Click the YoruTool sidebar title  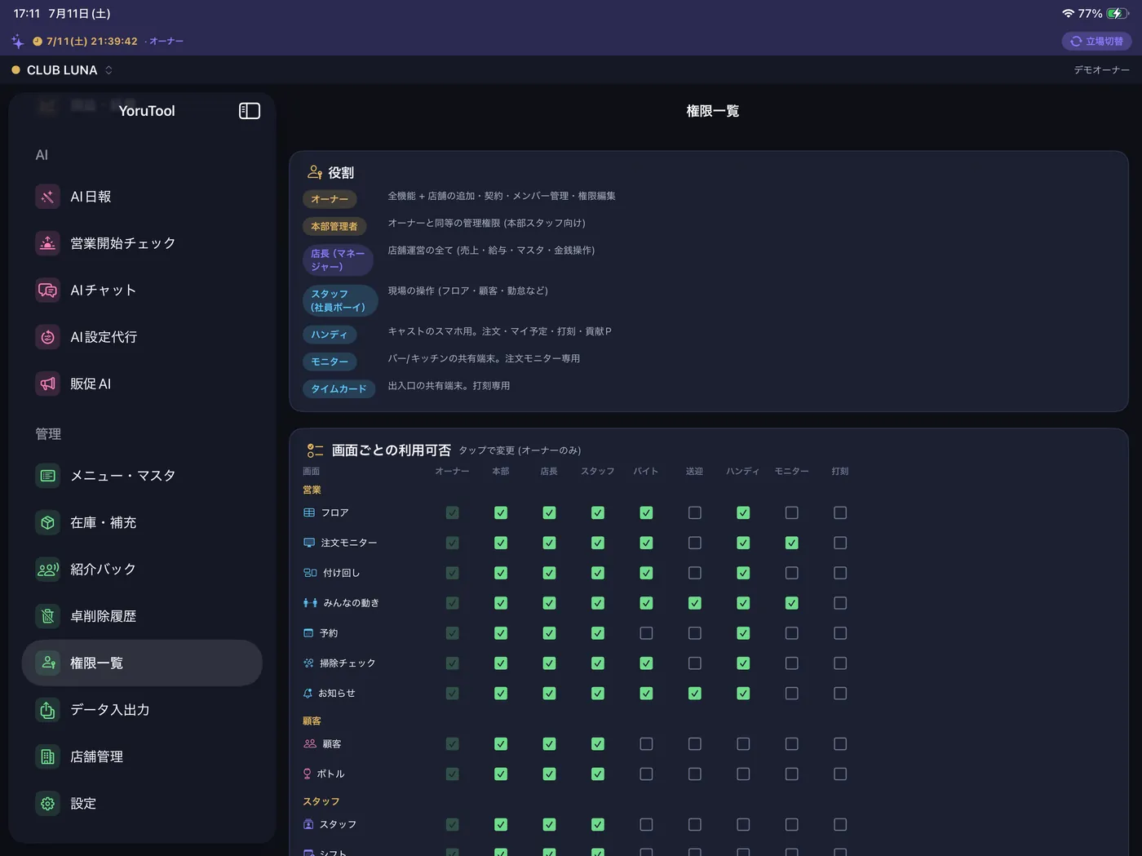pos(147,111)
